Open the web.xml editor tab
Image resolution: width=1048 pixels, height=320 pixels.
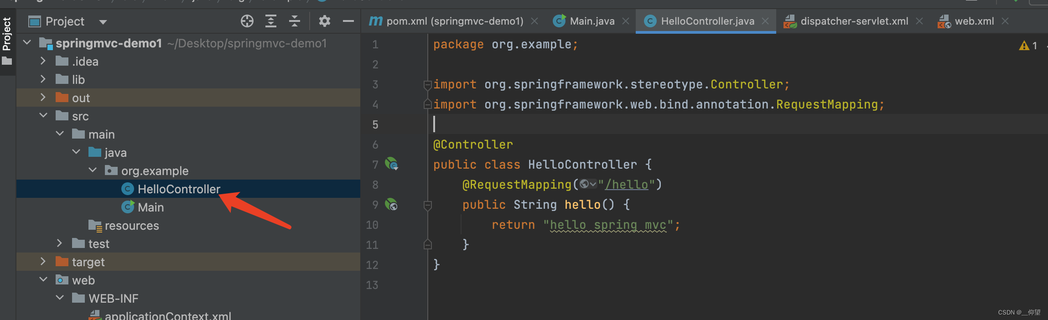(x=974, y=21)
